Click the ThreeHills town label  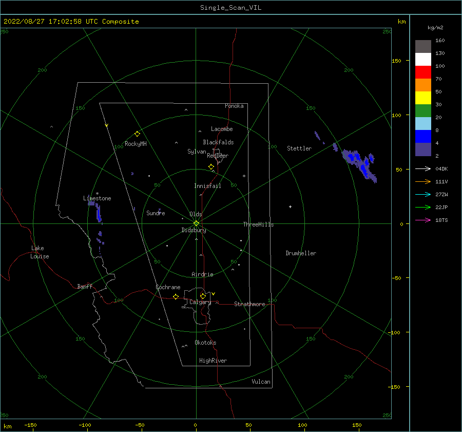click(x=258, y=224)
